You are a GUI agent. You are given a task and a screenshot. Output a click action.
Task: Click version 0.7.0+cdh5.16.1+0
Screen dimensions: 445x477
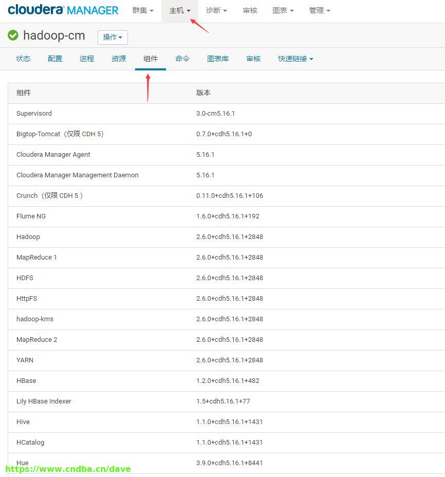(224, 134)
